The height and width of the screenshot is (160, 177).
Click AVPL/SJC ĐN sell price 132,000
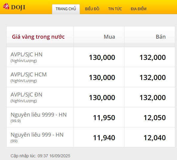pos(152,98)
